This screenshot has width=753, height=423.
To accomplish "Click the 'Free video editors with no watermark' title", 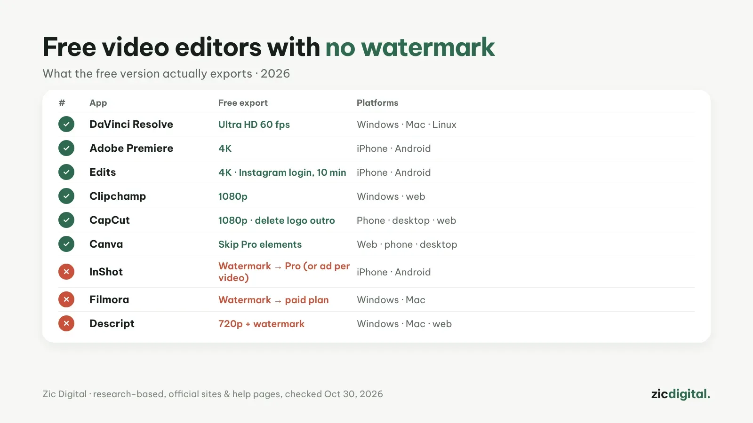I will tap(269, 47).
